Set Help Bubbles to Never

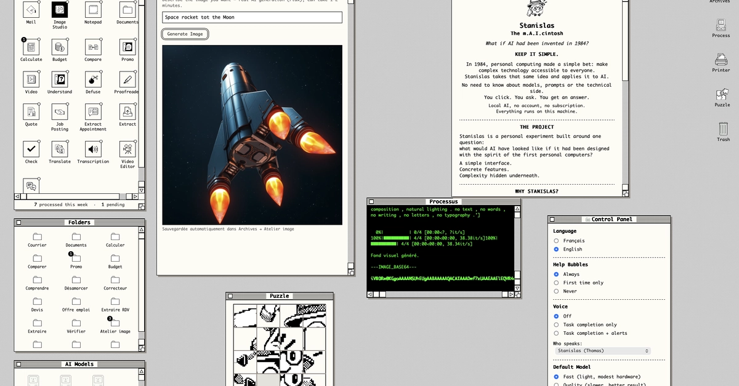point(557,291)
